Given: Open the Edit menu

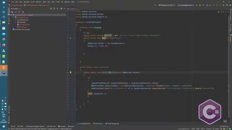Looking at the screenshot, I should (17, 2).
